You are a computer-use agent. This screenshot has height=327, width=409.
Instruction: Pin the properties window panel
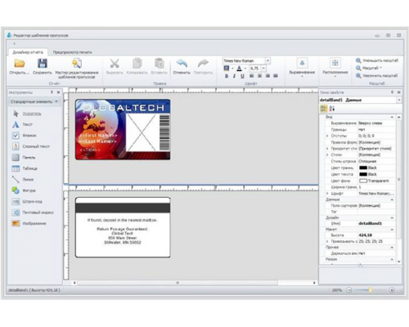(392, 92)
